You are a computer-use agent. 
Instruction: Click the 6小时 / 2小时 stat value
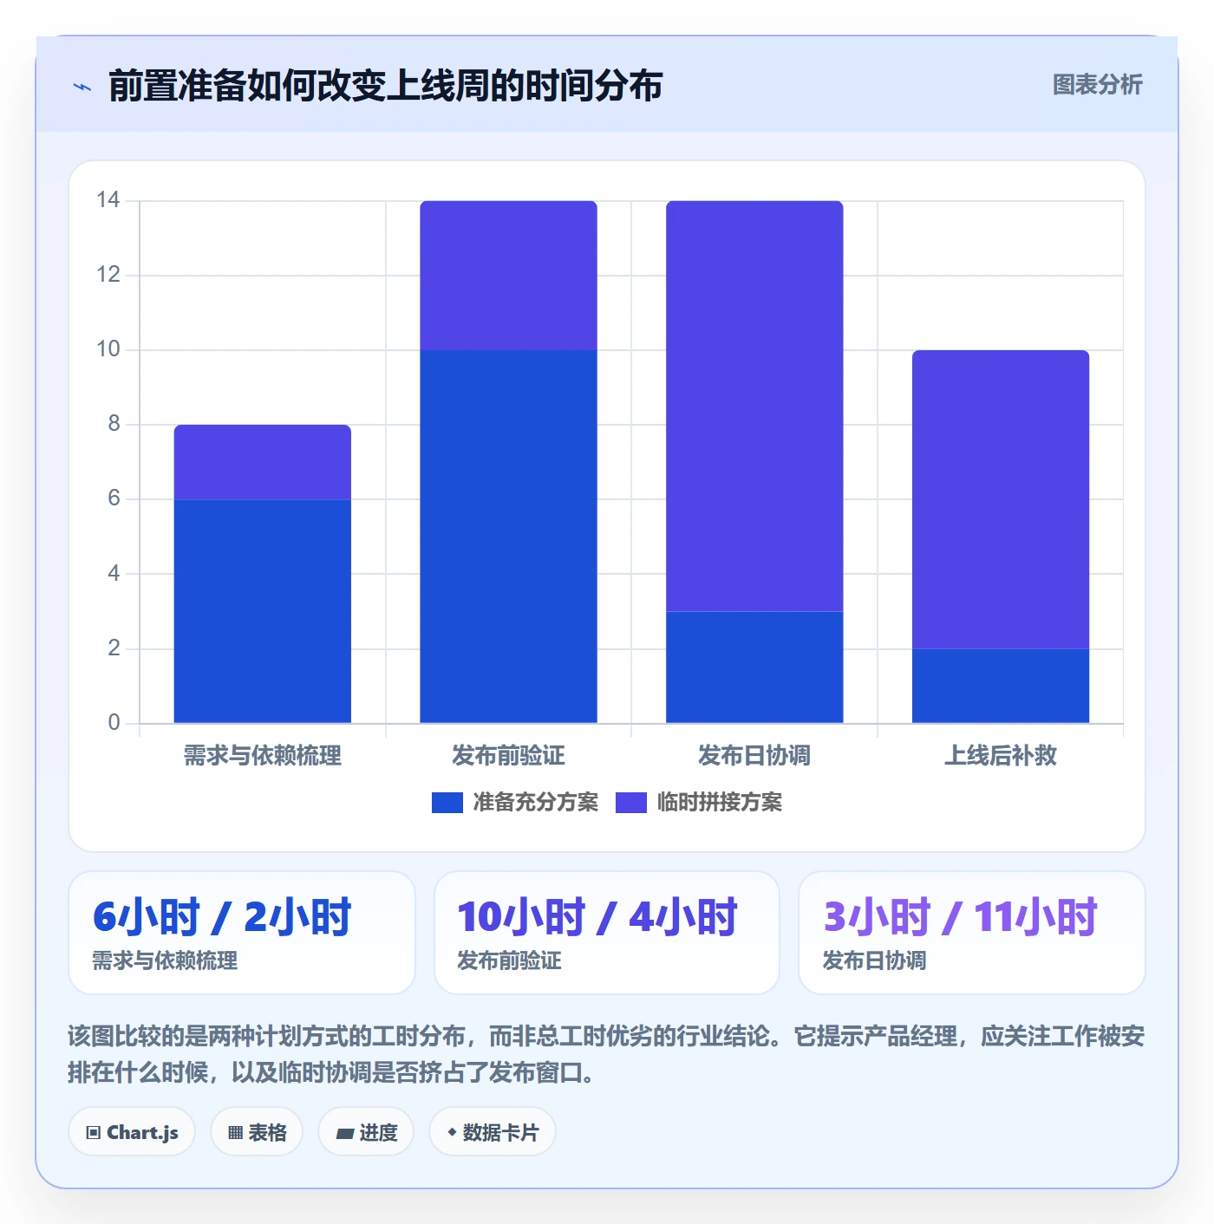pyautogui.click(x=222, y=917)
